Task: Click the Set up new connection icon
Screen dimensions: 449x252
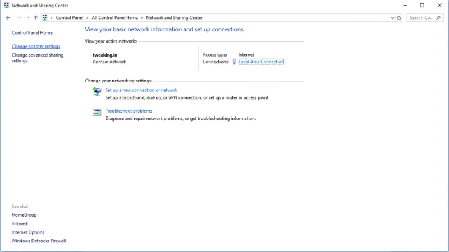Action: (97, 91)
